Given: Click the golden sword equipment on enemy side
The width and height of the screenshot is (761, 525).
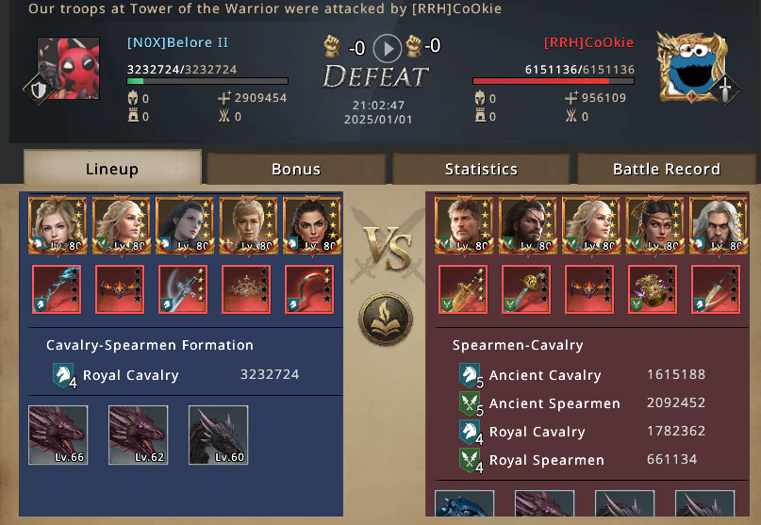Looking at the screenshot, I should (463, 289).
